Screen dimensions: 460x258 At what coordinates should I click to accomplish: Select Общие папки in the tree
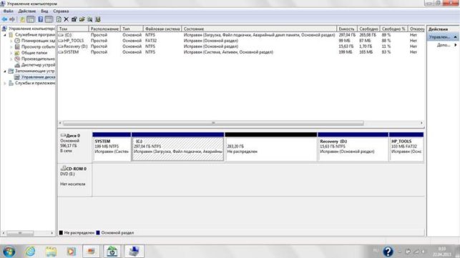coord(34,53)
